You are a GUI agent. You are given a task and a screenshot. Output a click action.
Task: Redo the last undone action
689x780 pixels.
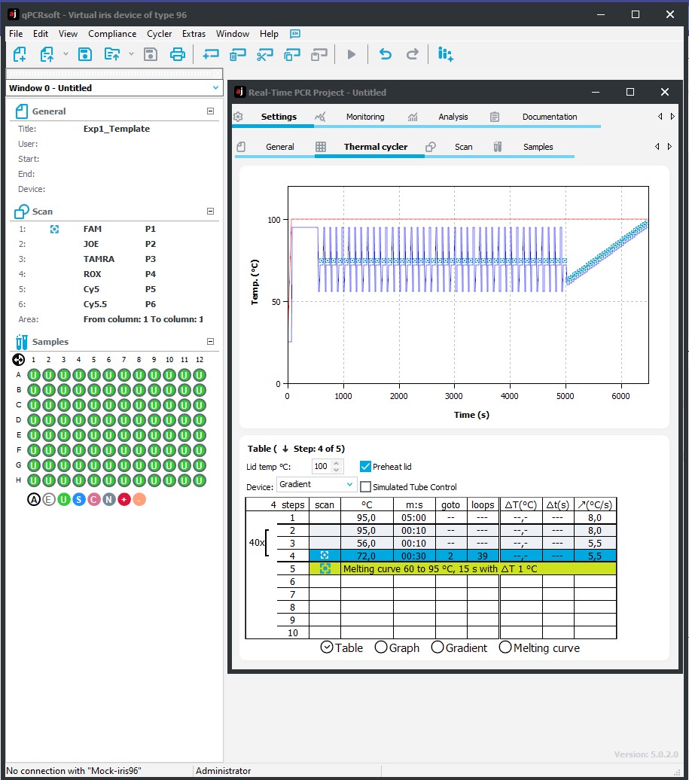tap(413, 54)
